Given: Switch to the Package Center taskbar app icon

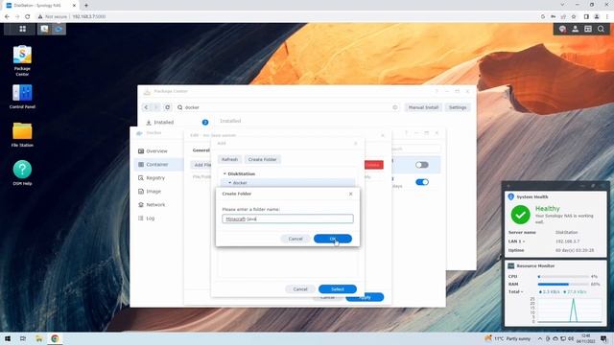Looking at the screenshot, I should 44,29.
